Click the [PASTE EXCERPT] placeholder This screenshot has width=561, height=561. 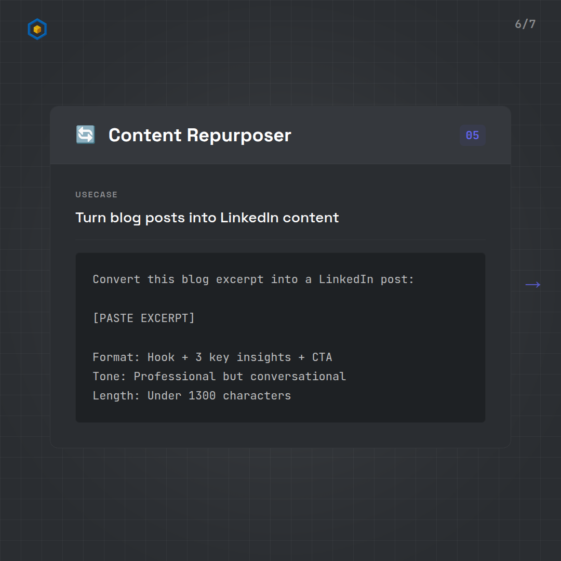(x=143, y=318)
